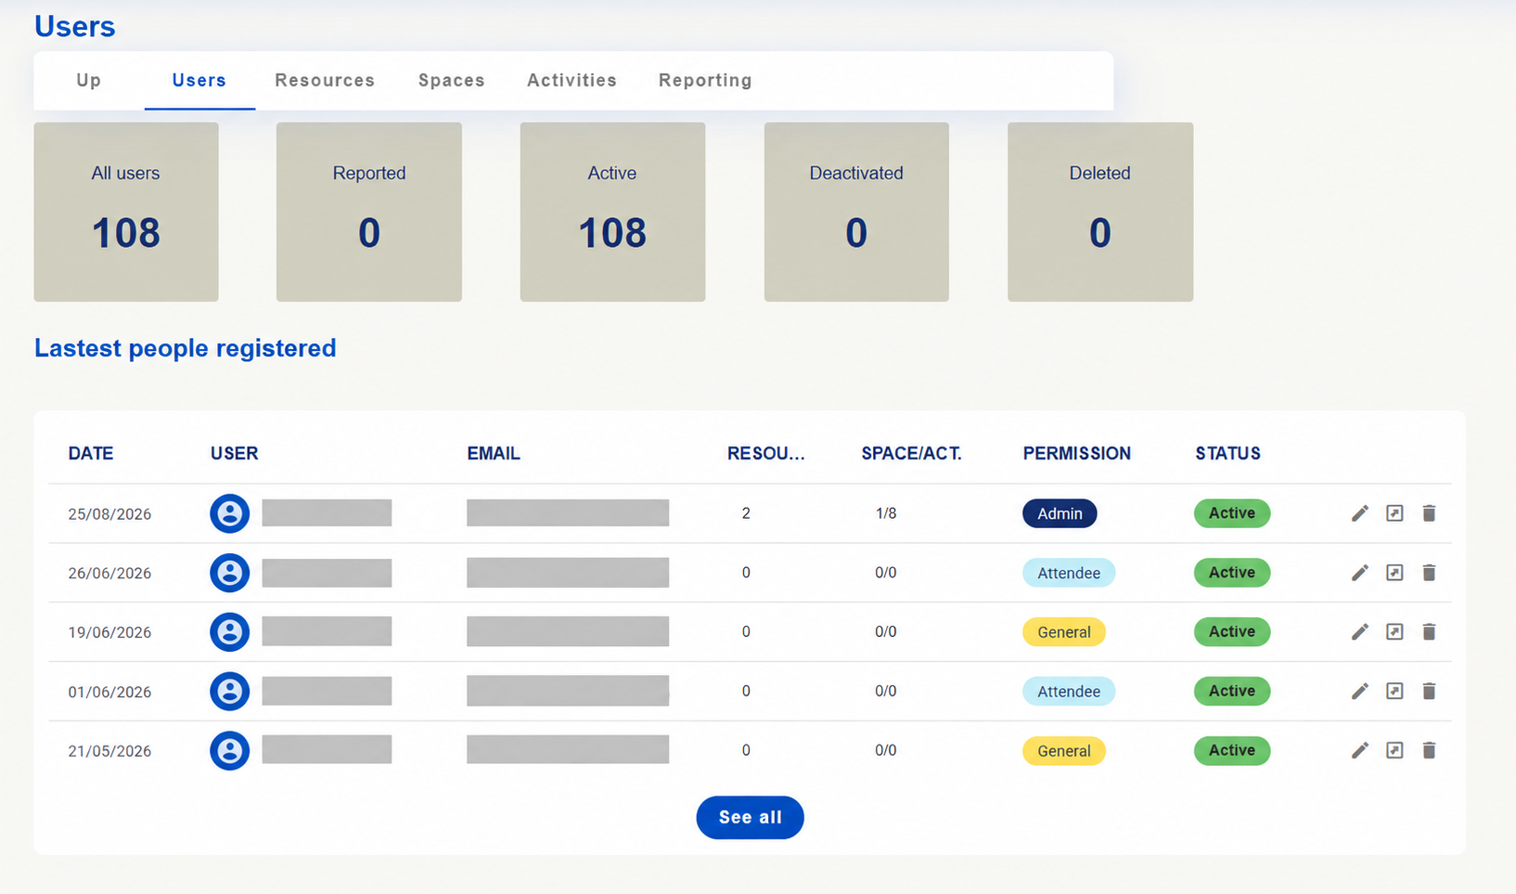Delete the user registered 21/05/2026
The height and width of the screenshot is (894, 1516).
click(1429, 751)
